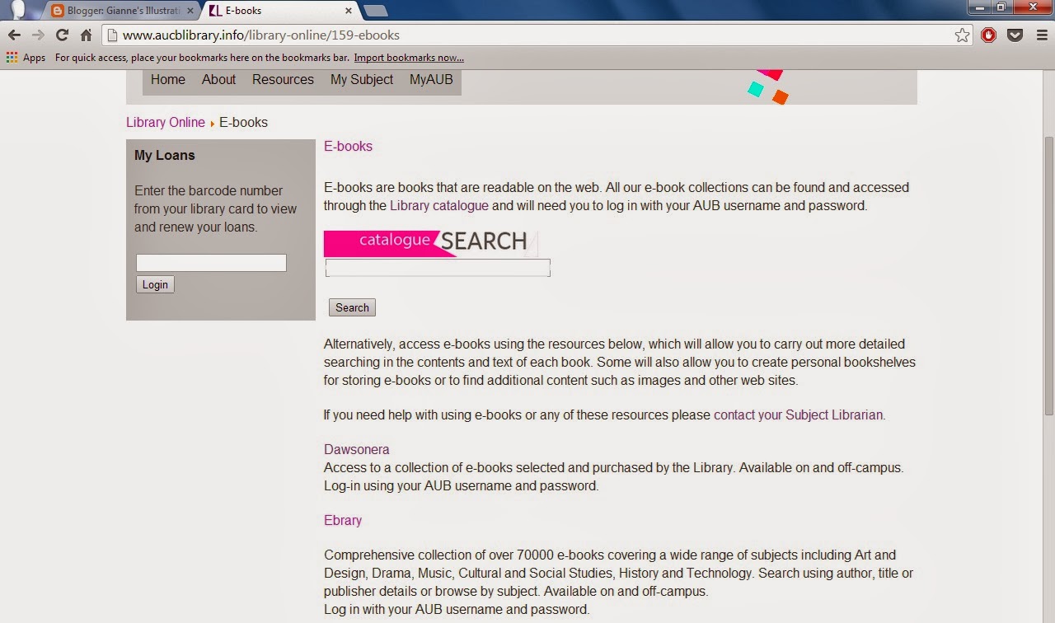This screenshot has width=1055, height=623.
Task: Focus the catalogue search text field
Action: [x=438, y=268]
